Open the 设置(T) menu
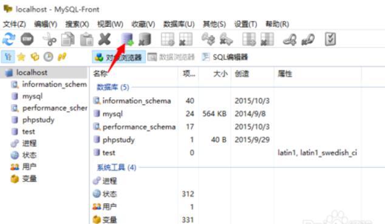 pyautogui.click(x=245, y=24)
